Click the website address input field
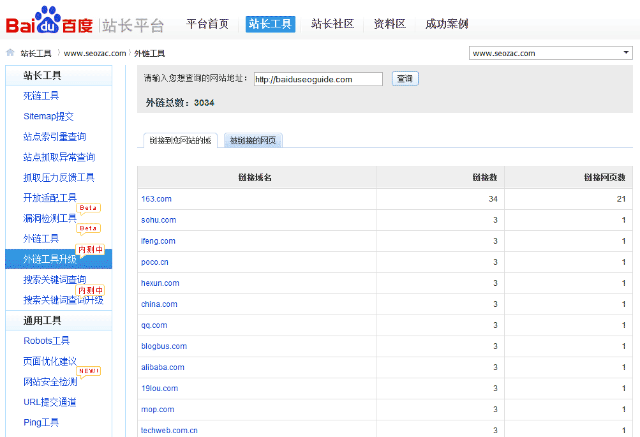 pos(318,79)
